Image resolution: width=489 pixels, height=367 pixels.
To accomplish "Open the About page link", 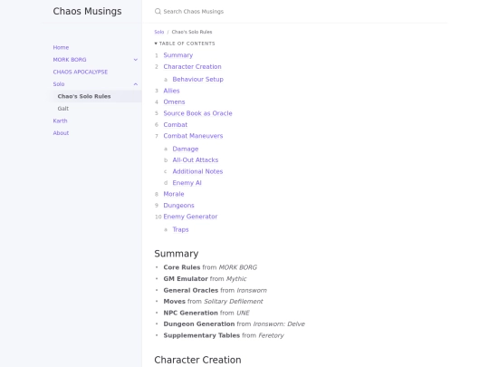I will tap(61, 133).
